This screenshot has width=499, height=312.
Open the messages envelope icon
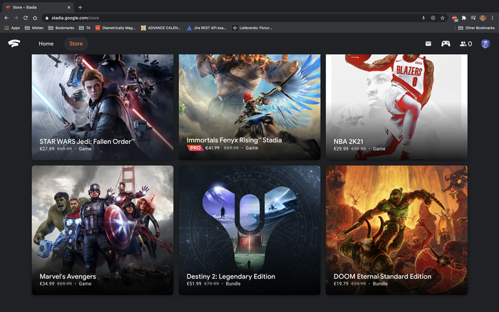pyautogui.click(x=428, y=43)
